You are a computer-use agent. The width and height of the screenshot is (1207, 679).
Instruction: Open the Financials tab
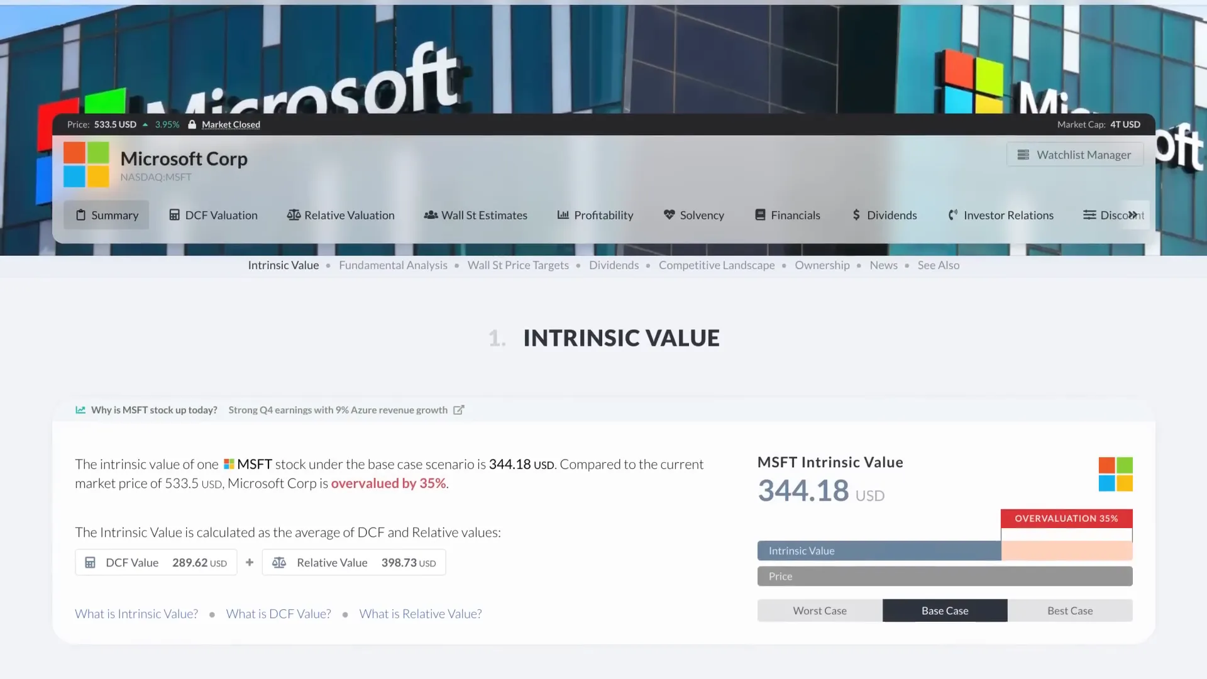coord(788,215)
